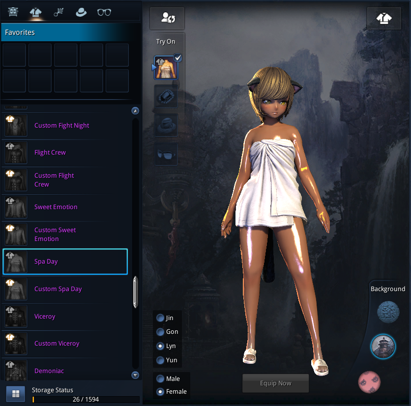411x406 pixels.
Task: Click the Favorites header
Action: point(71,32)
